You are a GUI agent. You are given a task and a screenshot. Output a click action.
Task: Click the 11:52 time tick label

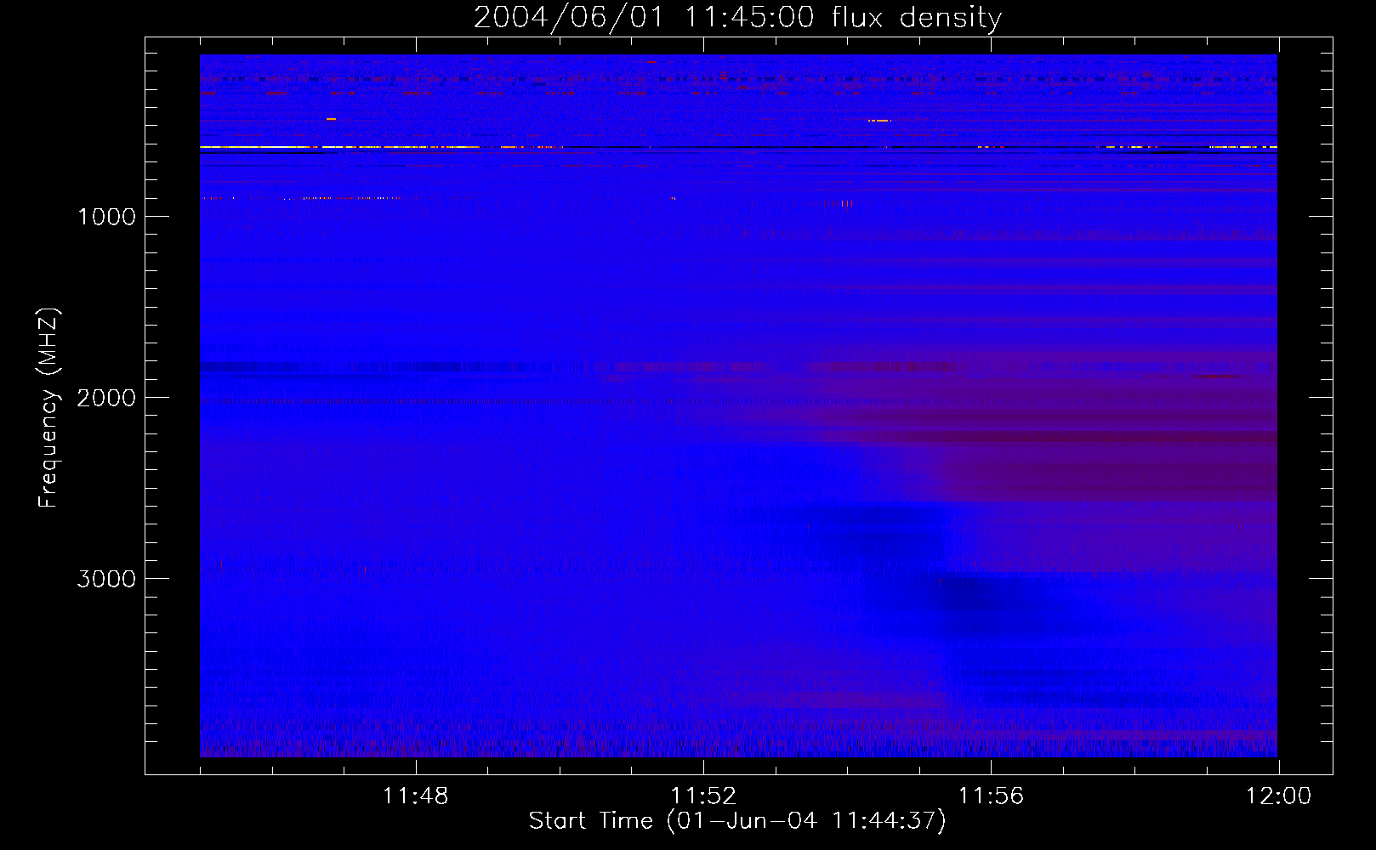703,796
